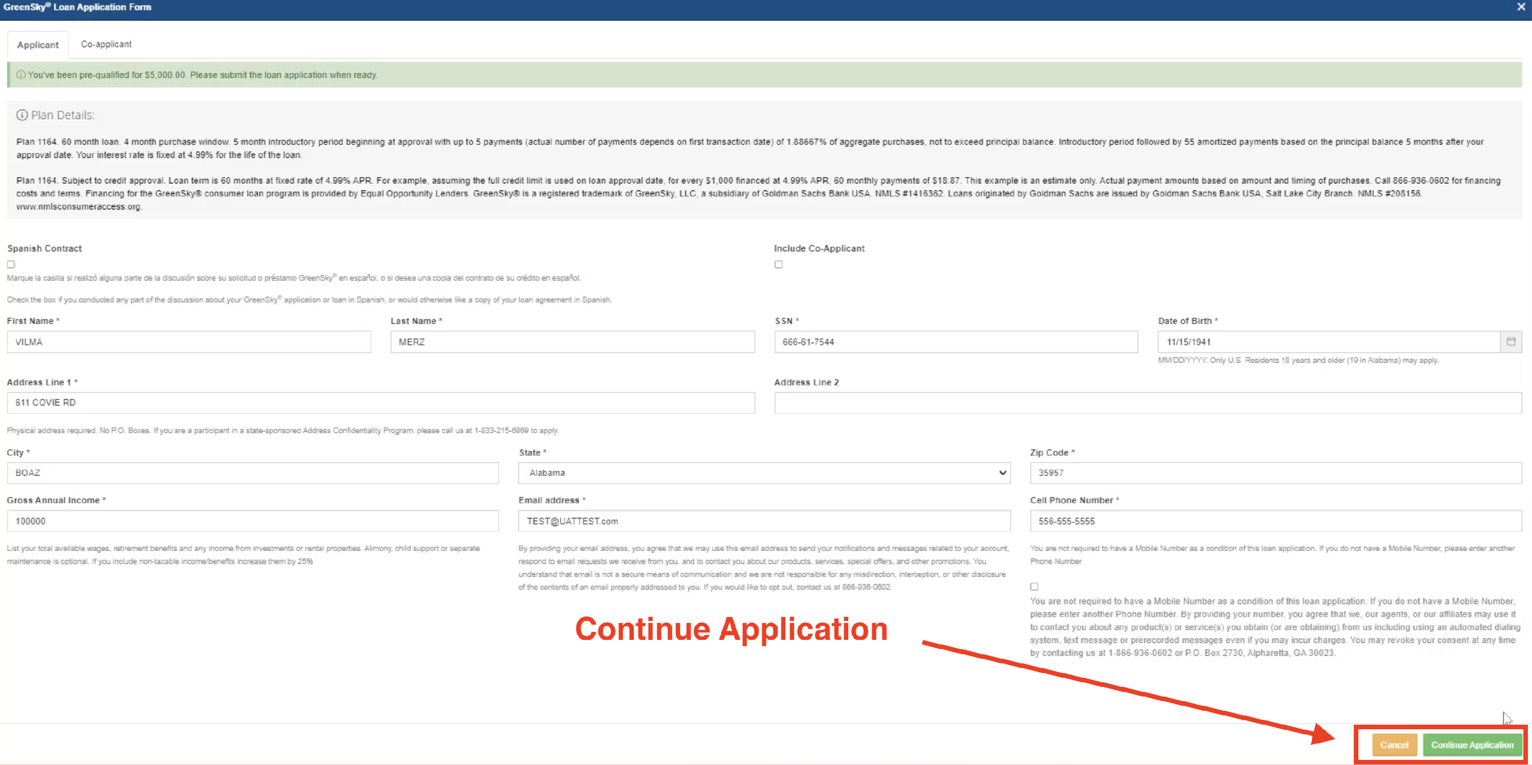Click the pre-qualified notice info icon
Image resolution: width=1532 pixels, height=765 pixels.
[21, 75]
